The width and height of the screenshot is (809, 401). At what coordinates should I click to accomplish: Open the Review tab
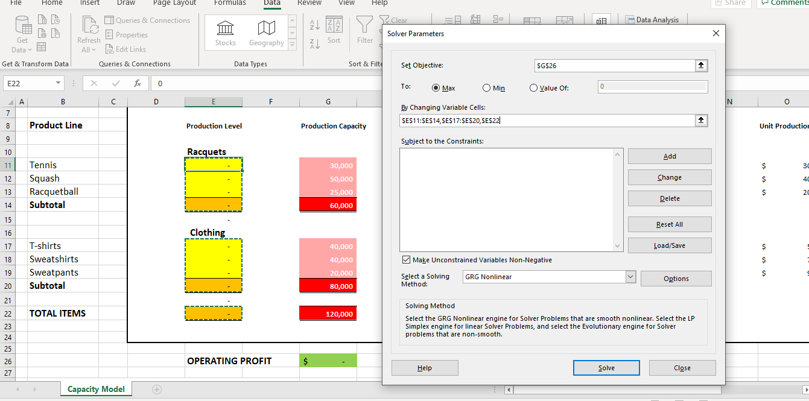coord(309,4)
